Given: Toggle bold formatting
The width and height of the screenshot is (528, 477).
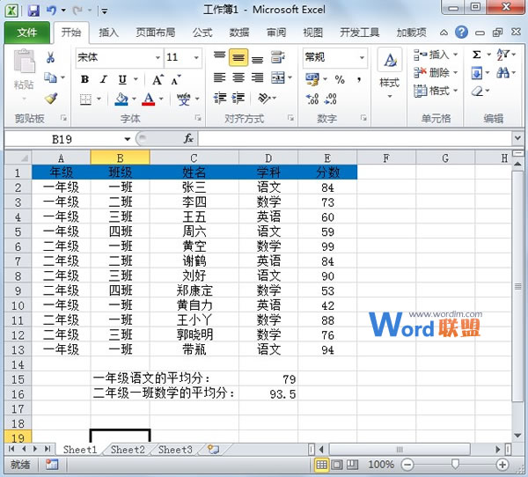Looking at the screenshot, I should pos(84,79).
